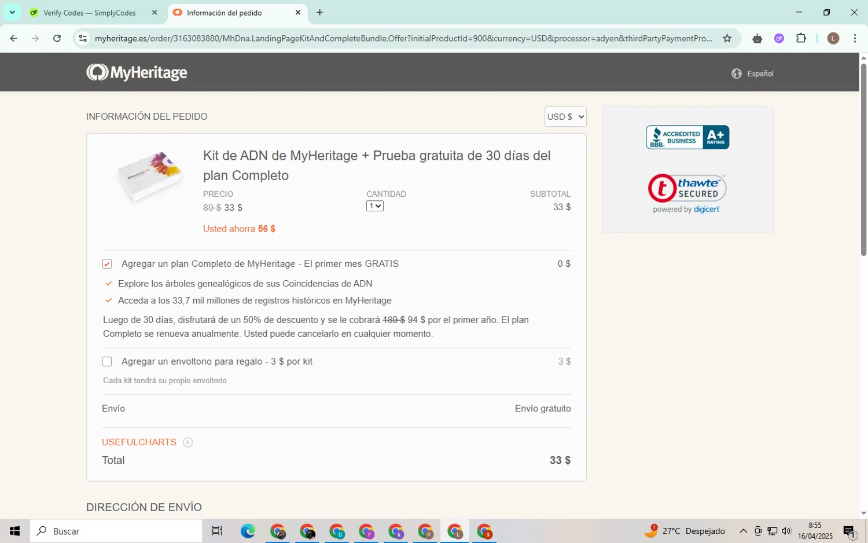Open the Chrome profile avatar
The image size is (868, 543).
click(x=833, y=38)
